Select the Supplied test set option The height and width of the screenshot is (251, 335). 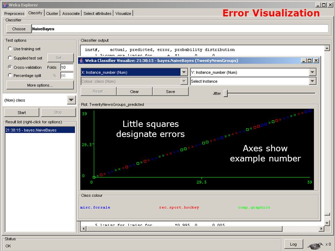(x=10, y=58)
